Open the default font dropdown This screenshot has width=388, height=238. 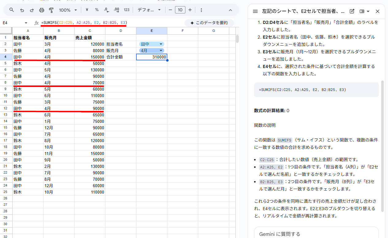point(149,10)
